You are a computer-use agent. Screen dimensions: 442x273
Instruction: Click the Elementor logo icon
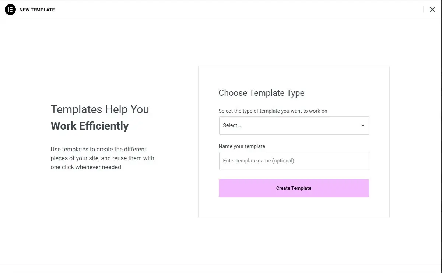click(10, 10)
